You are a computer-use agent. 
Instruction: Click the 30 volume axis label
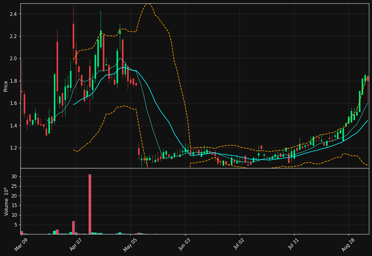[x=15, y=177]
